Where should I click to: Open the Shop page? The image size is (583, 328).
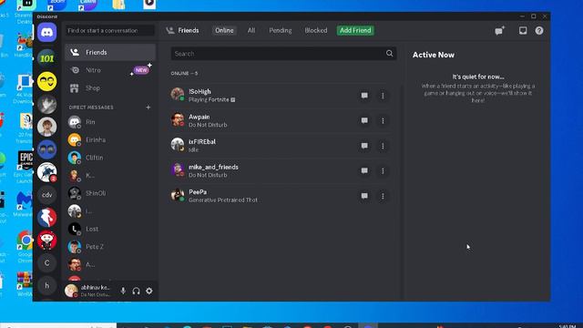(110, 88)
